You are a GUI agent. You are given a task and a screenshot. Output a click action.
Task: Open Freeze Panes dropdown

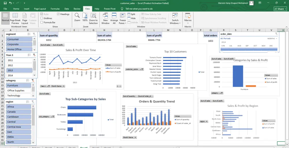coord(123,18)
